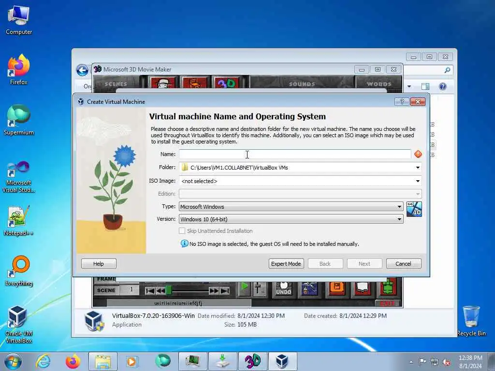The image size is (495, 371).
Task: Click the Internet Explorer taskbar icon
Action: click(x=43, y=361)
